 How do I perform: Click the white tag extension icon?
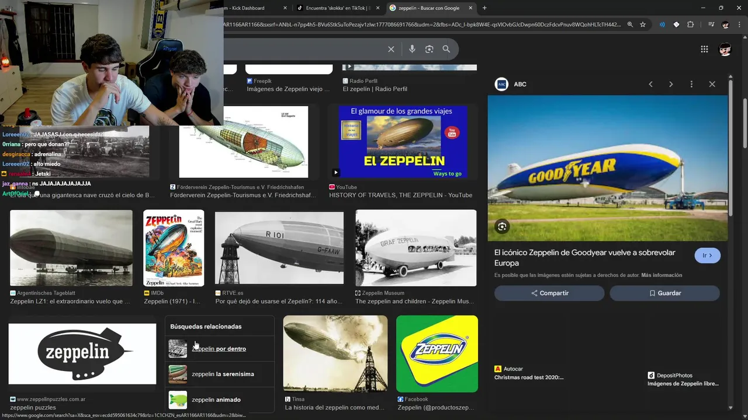[x=676, y=24]
